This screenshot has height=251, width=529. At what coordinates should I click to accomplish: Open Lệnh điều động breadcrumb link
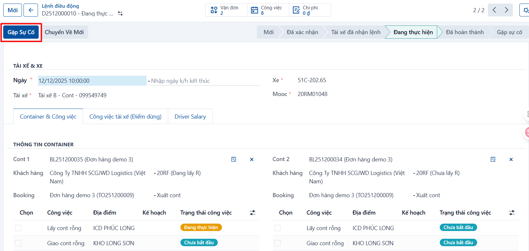[60, 6]
